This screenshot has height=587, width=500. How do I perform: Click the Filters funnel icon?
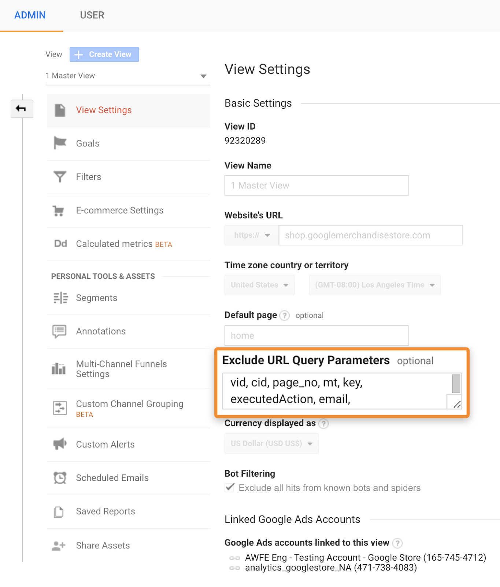[x=60, y=177]
